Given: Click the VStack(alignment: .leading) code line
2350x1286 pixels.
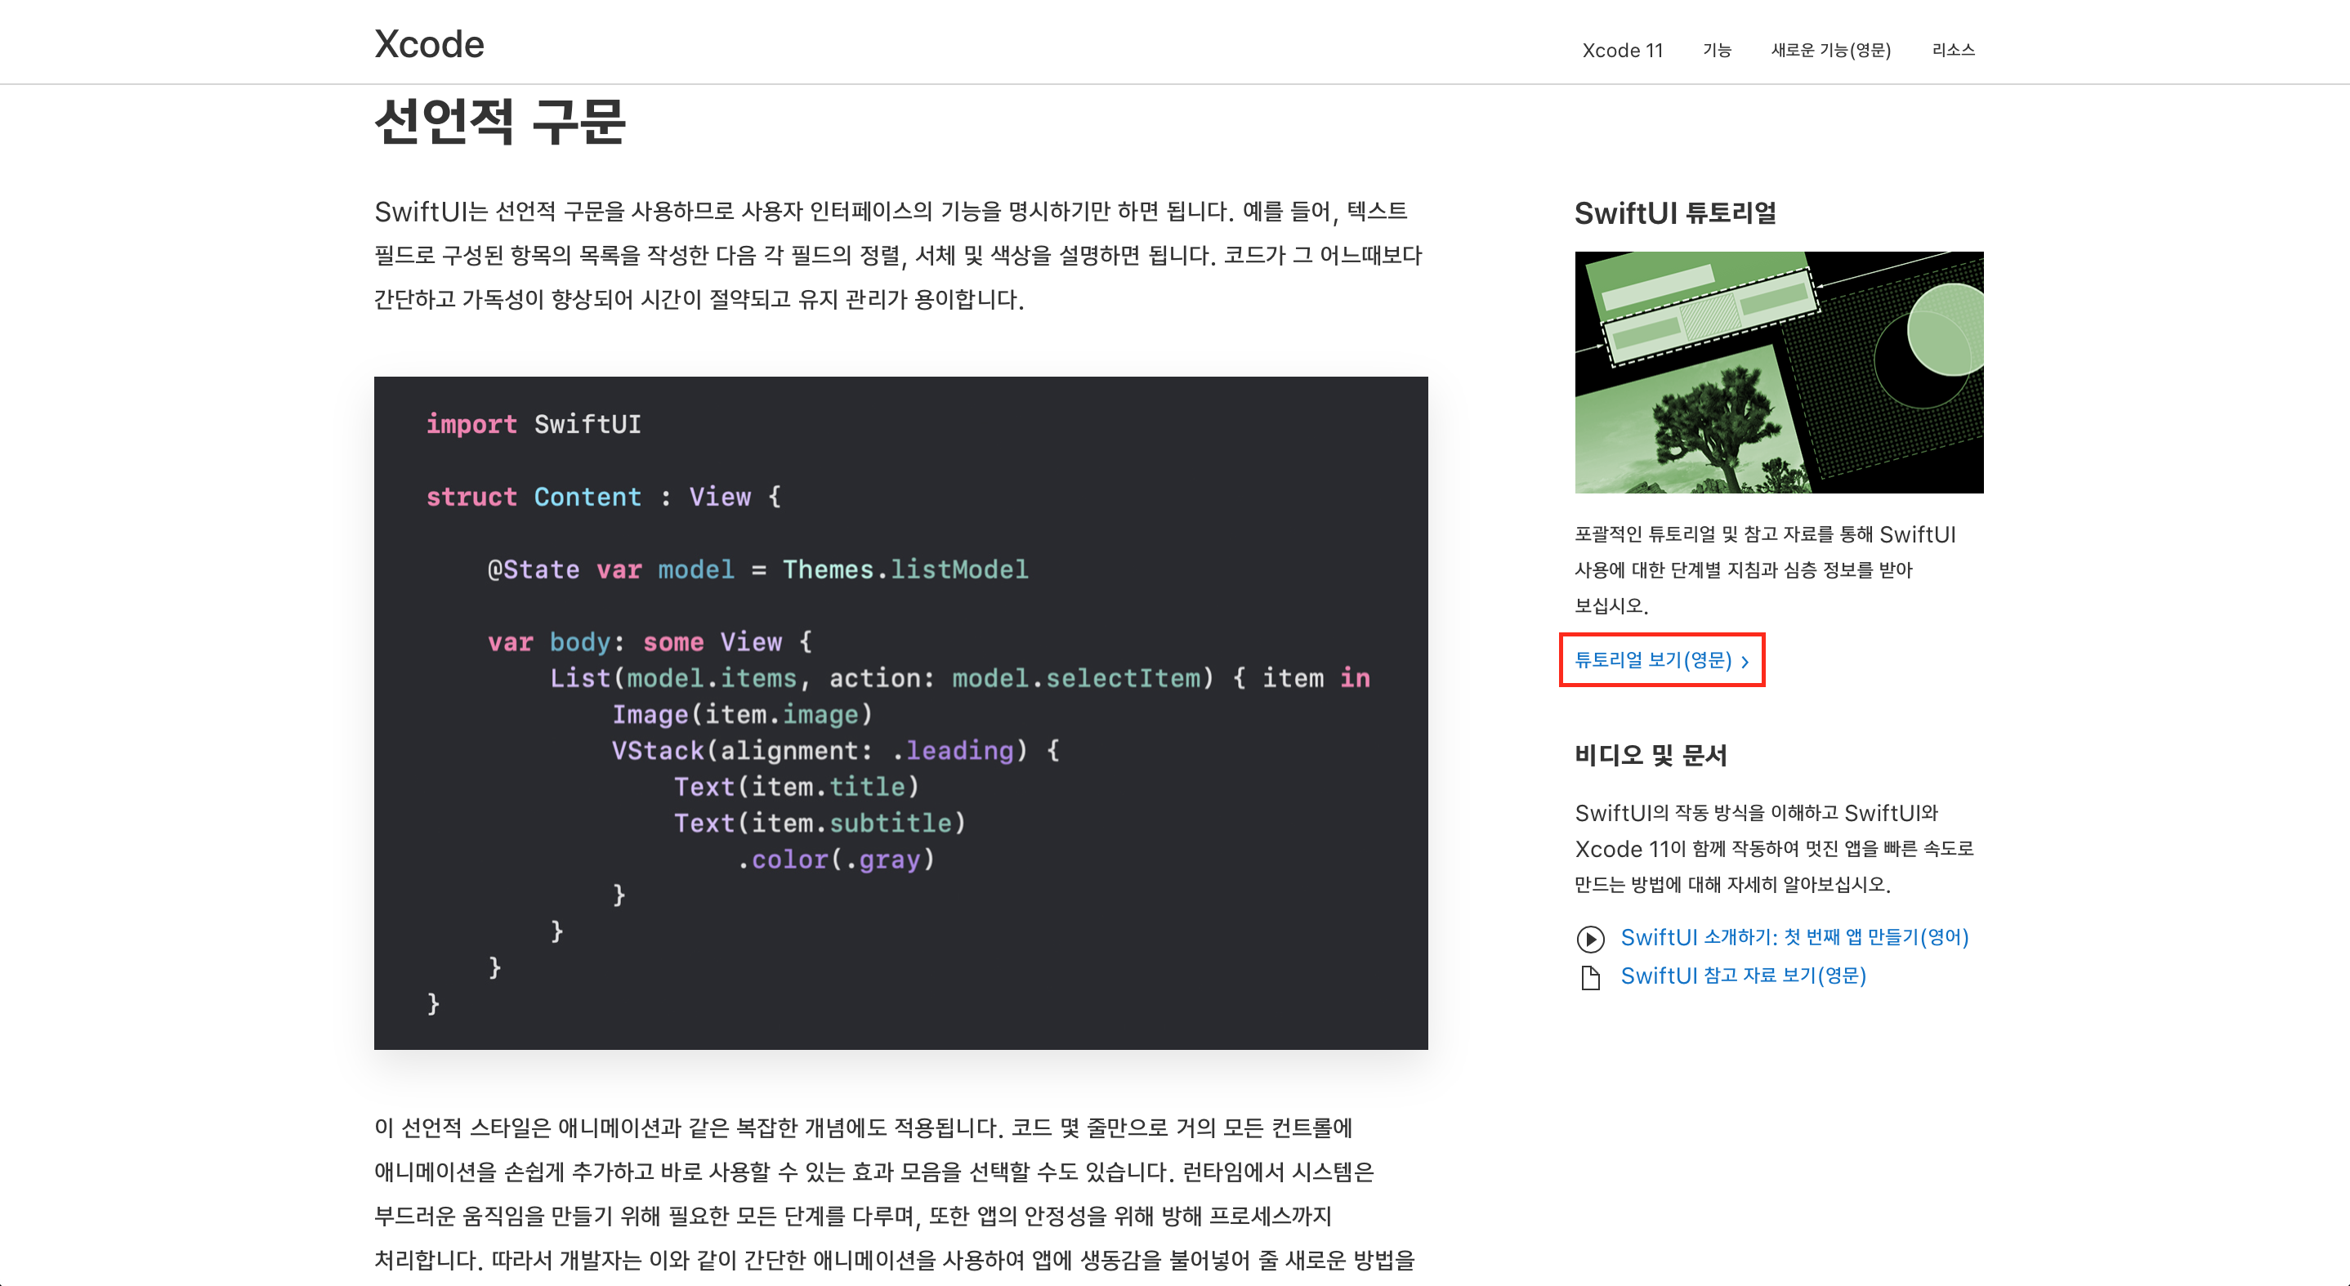Looking at the screenshot, I should click(835, 751).
